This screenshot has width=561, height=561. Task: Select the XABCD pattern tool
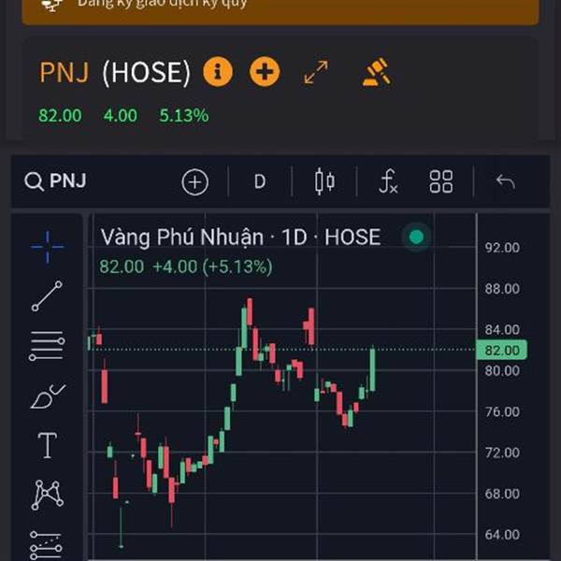(48, 496)
